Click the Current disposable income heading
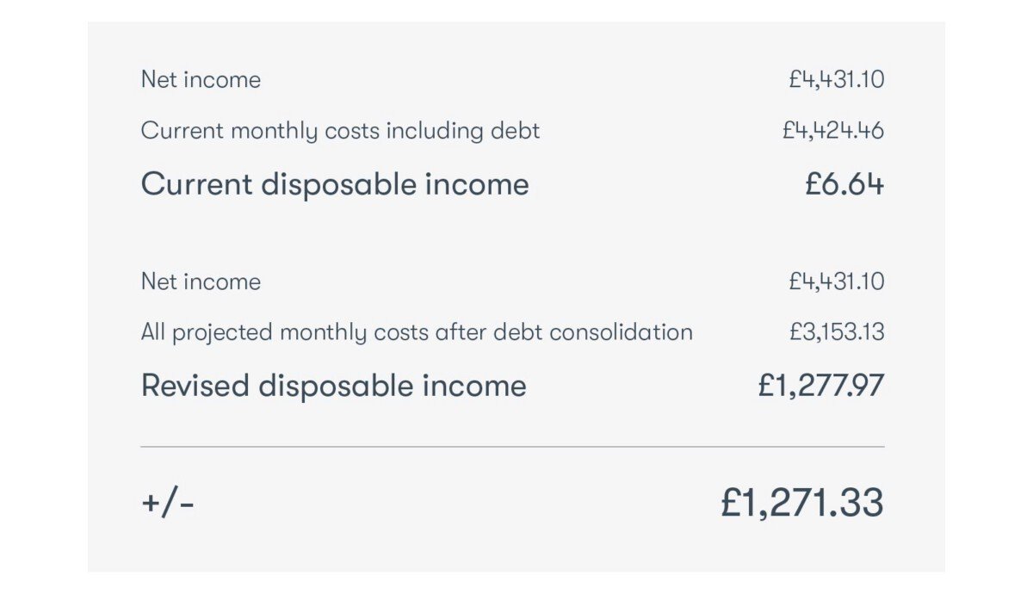1033x594 pixels. point(335,184)
